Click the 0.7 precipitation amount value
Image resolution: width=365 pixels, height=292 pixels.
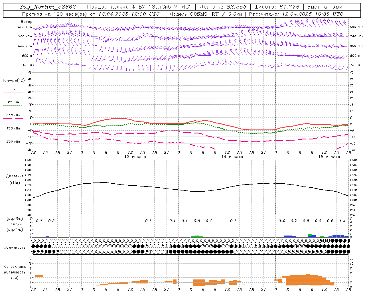294,221
